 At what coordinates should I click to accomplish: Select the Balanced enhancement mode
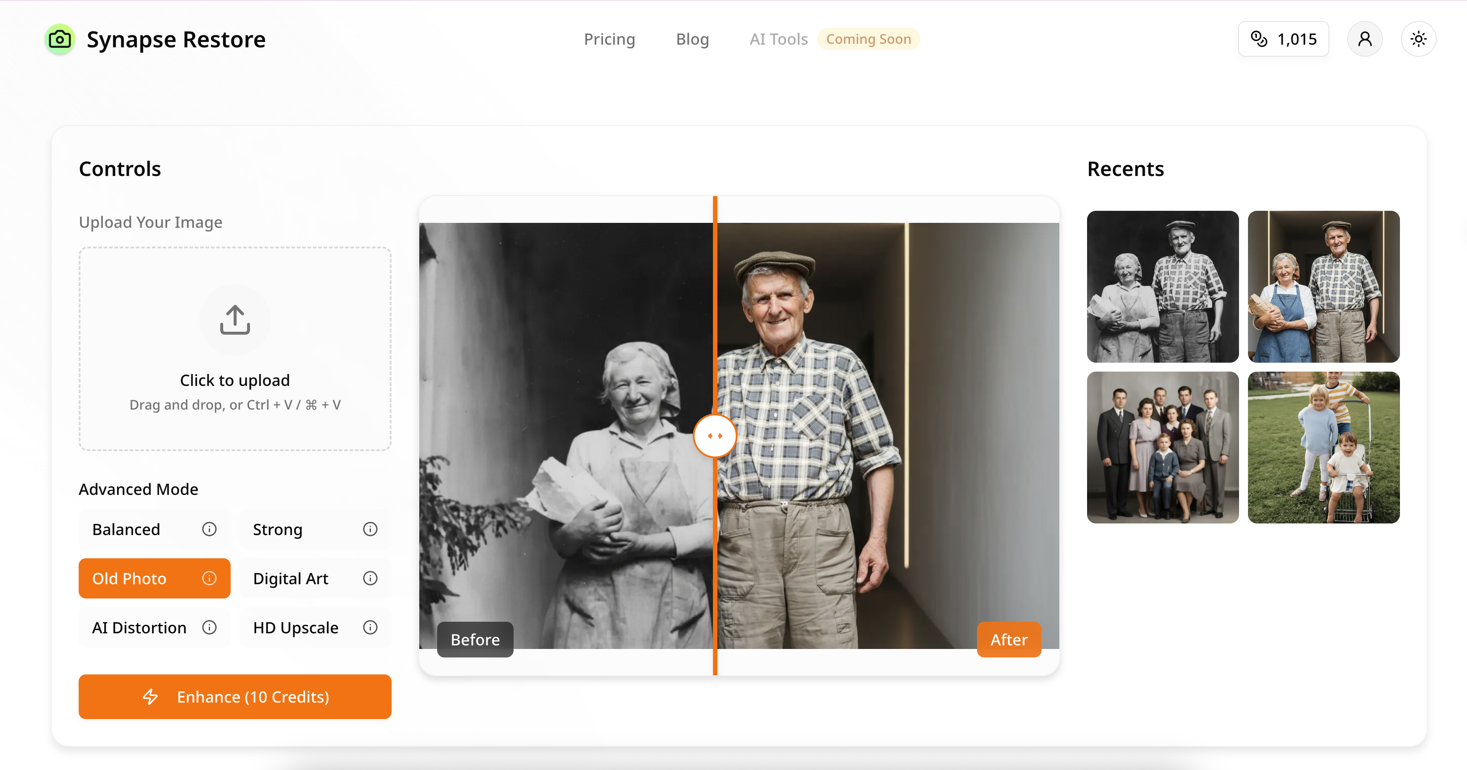126,529
